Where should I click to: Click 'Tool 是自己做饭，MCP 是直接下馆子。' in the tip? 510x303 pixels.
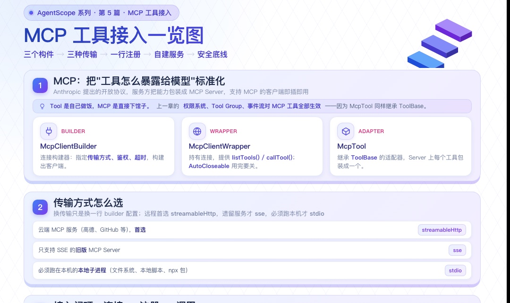tap(100, 106)
